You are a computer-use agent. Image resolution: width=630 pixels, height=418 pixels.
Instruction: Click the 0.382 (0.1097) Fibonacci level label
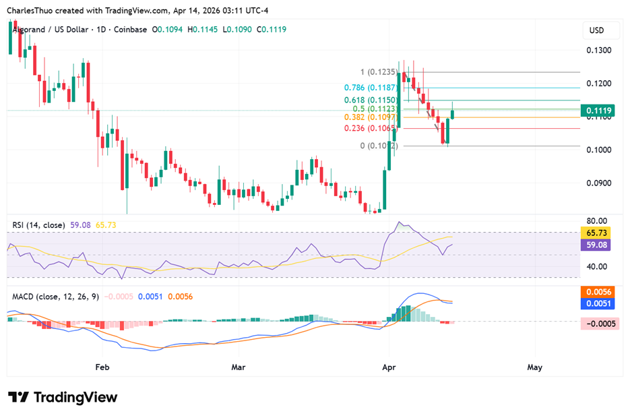(370, 117)
